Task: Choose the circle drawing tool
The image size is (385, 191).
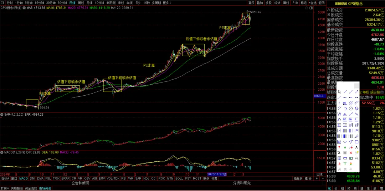Action: point(351,109)
